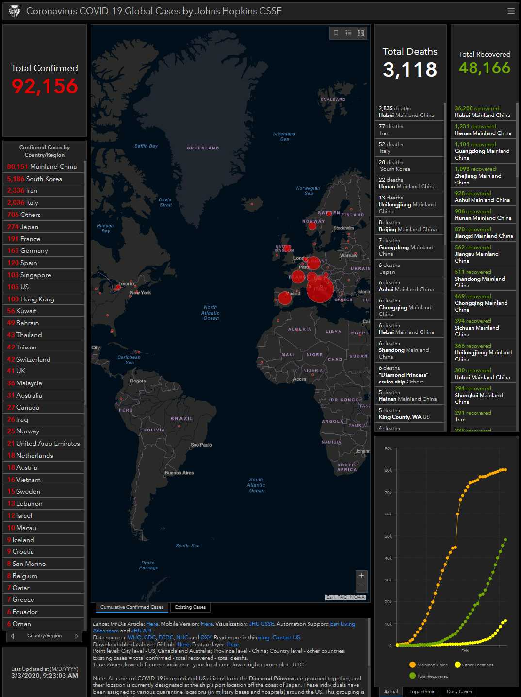Click the Johns Hopkins shield logo
This screenshot has height=697, width=521.
tap(15, 11)
